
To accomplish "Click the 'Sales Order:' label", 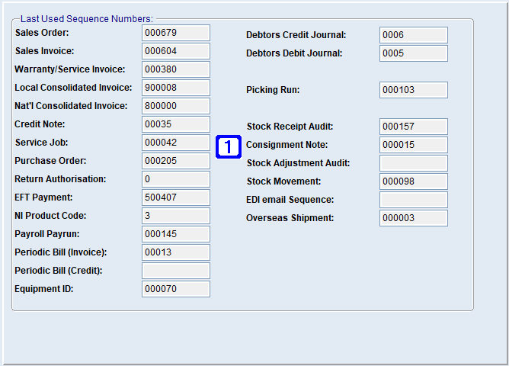I will 42,33.
